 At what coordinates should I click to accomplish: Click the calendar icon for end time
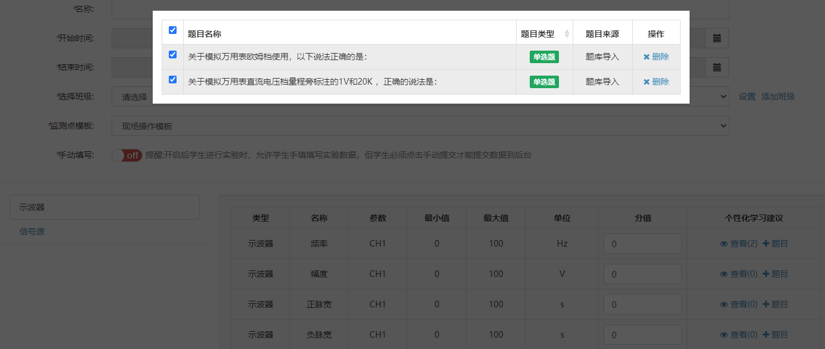(x=717, y=67)
